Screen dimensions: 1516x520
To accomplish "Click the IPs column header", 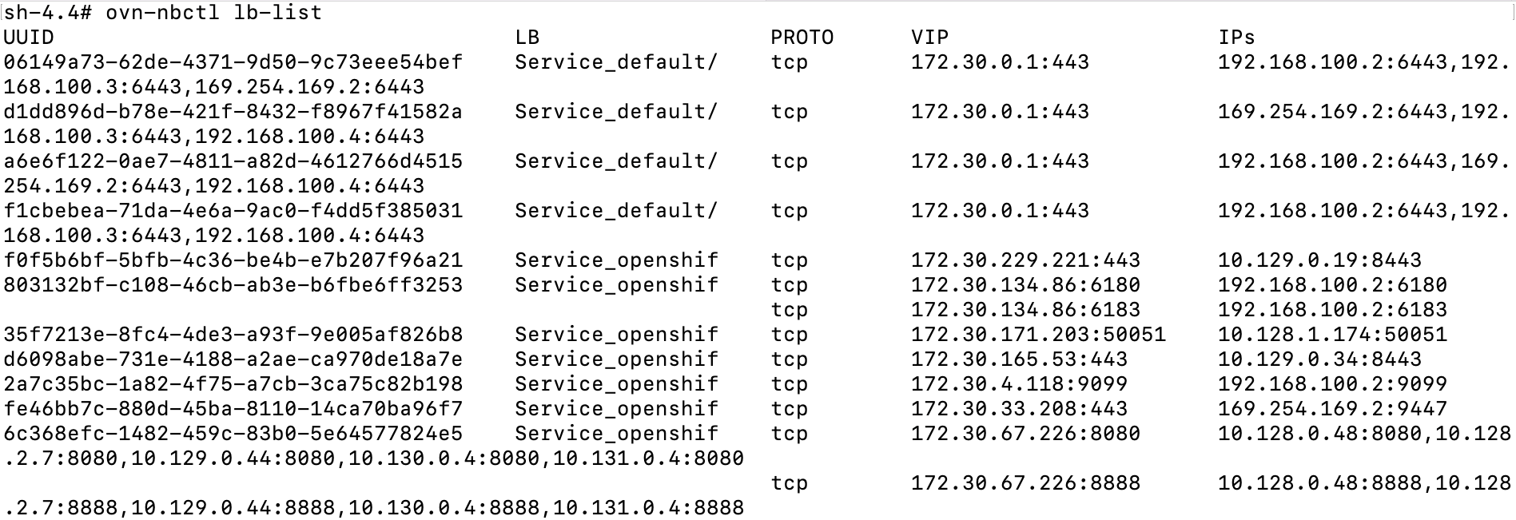I will (1237, 38).
